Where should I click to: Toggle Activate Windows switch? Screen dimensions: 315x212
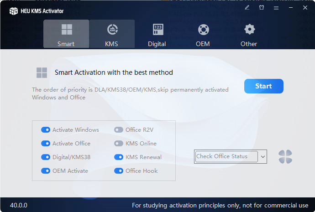46,130
